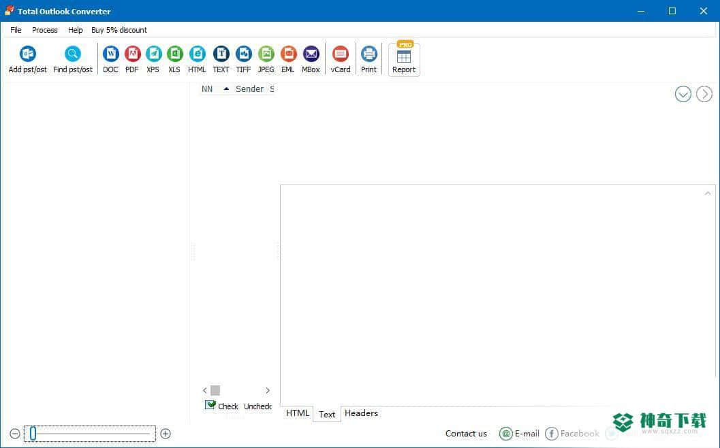Switch to the Headers preview tab

click(361, 413)
